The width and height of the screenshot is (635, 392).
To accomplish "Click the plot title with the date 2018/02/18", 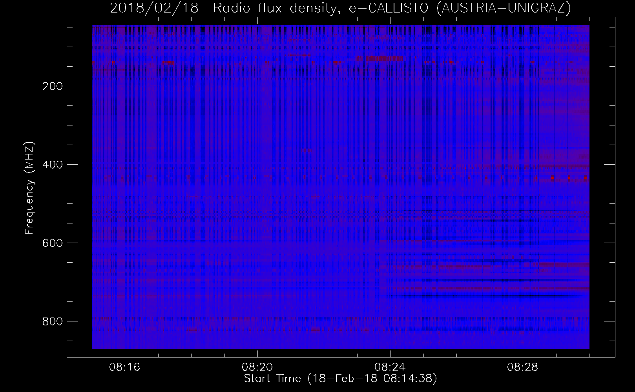I will [340, 8].
